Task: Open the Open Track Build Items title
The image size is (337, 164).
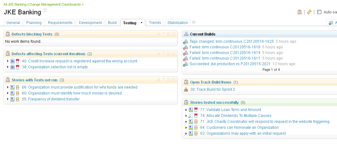Action: point(211,82)
